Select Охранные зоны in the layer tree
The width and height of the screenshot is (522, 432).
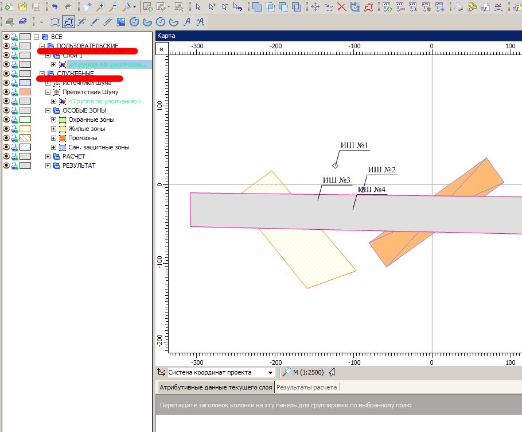coord(91,119)
